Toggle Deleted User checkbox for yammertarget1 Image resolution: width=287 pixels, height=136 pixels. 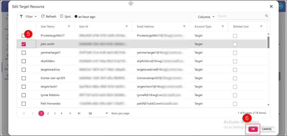pyautogui.click(x=235, y=53)
